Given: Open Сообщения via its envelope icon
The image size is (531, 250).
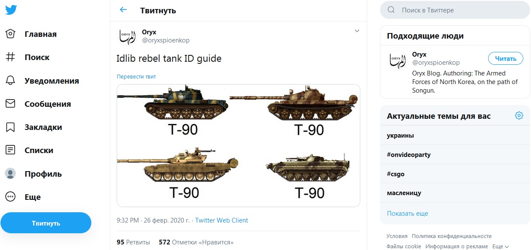Looking at the screenshot, I should coord(10,104).
